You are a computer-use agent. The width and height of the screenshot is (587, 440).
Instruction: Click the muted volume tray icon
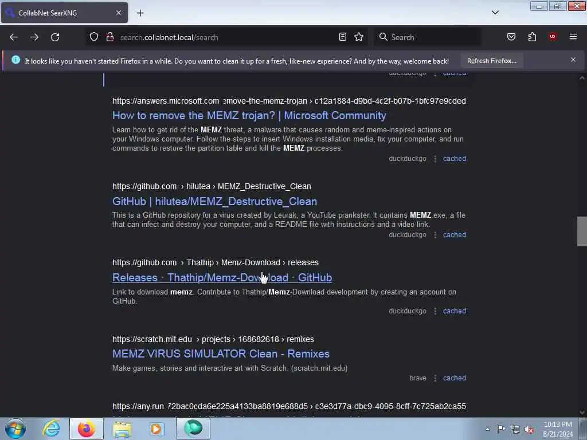[529, 430]
